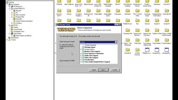
Task: Select the GLQuake folder
Action: tap(127, 12)
